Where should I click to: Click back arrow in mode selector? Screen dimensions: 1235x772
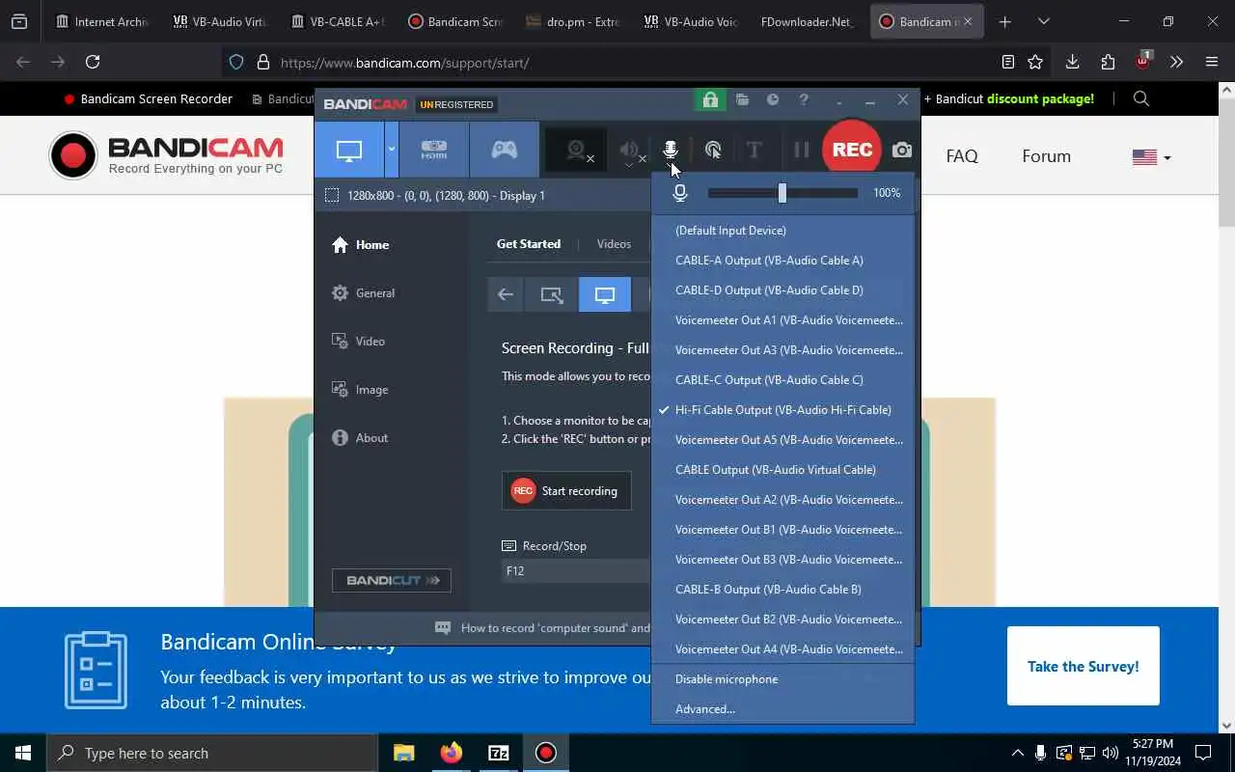[x=505, y=295]
